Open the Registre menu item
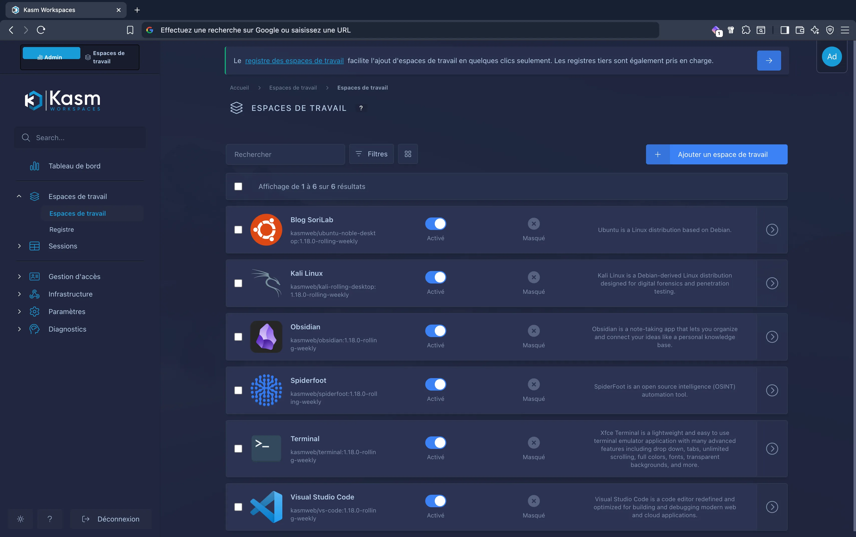 [62, 229]
